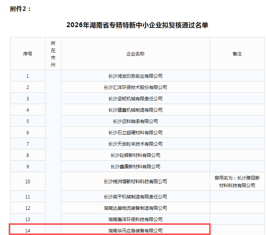The height and width of the screenshot is (235, 266).
Task: Click the remark 曾用名为：长沙雅冠新材料科技有限公司
Action: click(x=237, y=181)
